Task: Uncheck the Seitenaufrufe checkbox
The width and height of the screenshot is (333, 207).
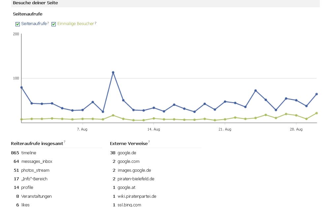Action: (18, 24)
